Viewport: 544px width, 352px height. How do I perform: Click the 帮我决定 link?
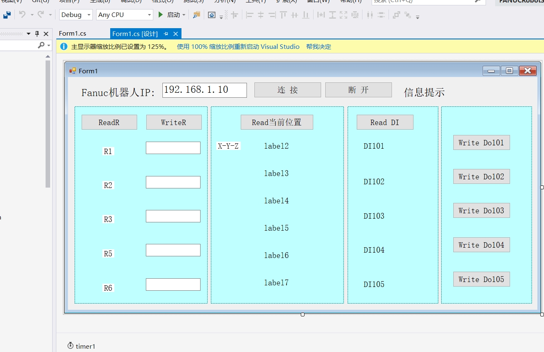[319, 47]
